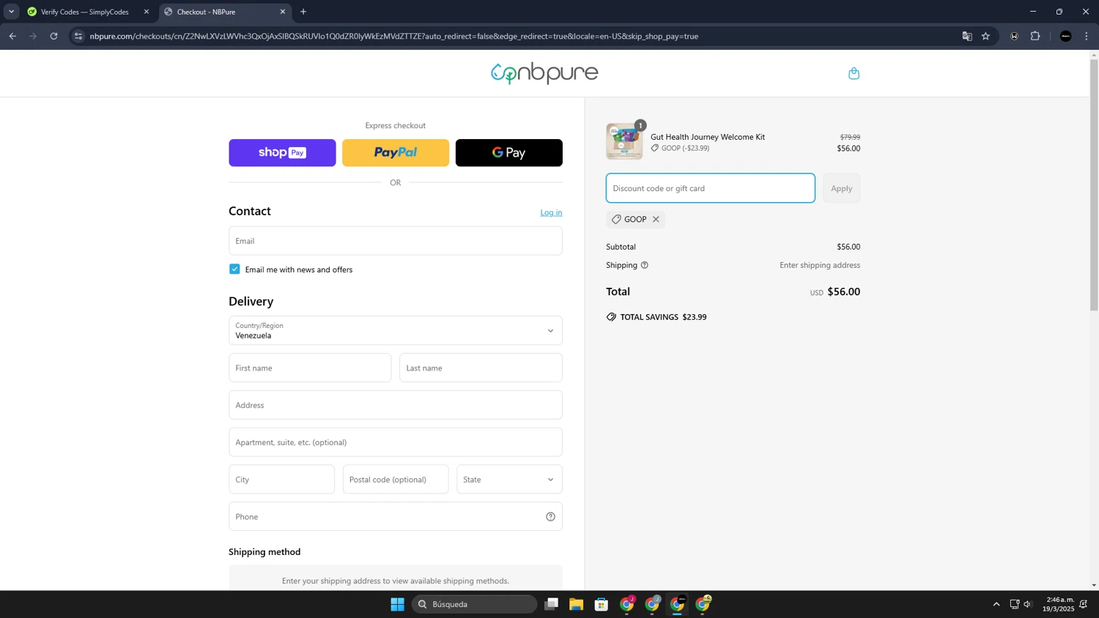Screen dimensions: 1099x618
Task: Open Task View from the taskbar
Action: click(x=551, y=604)
